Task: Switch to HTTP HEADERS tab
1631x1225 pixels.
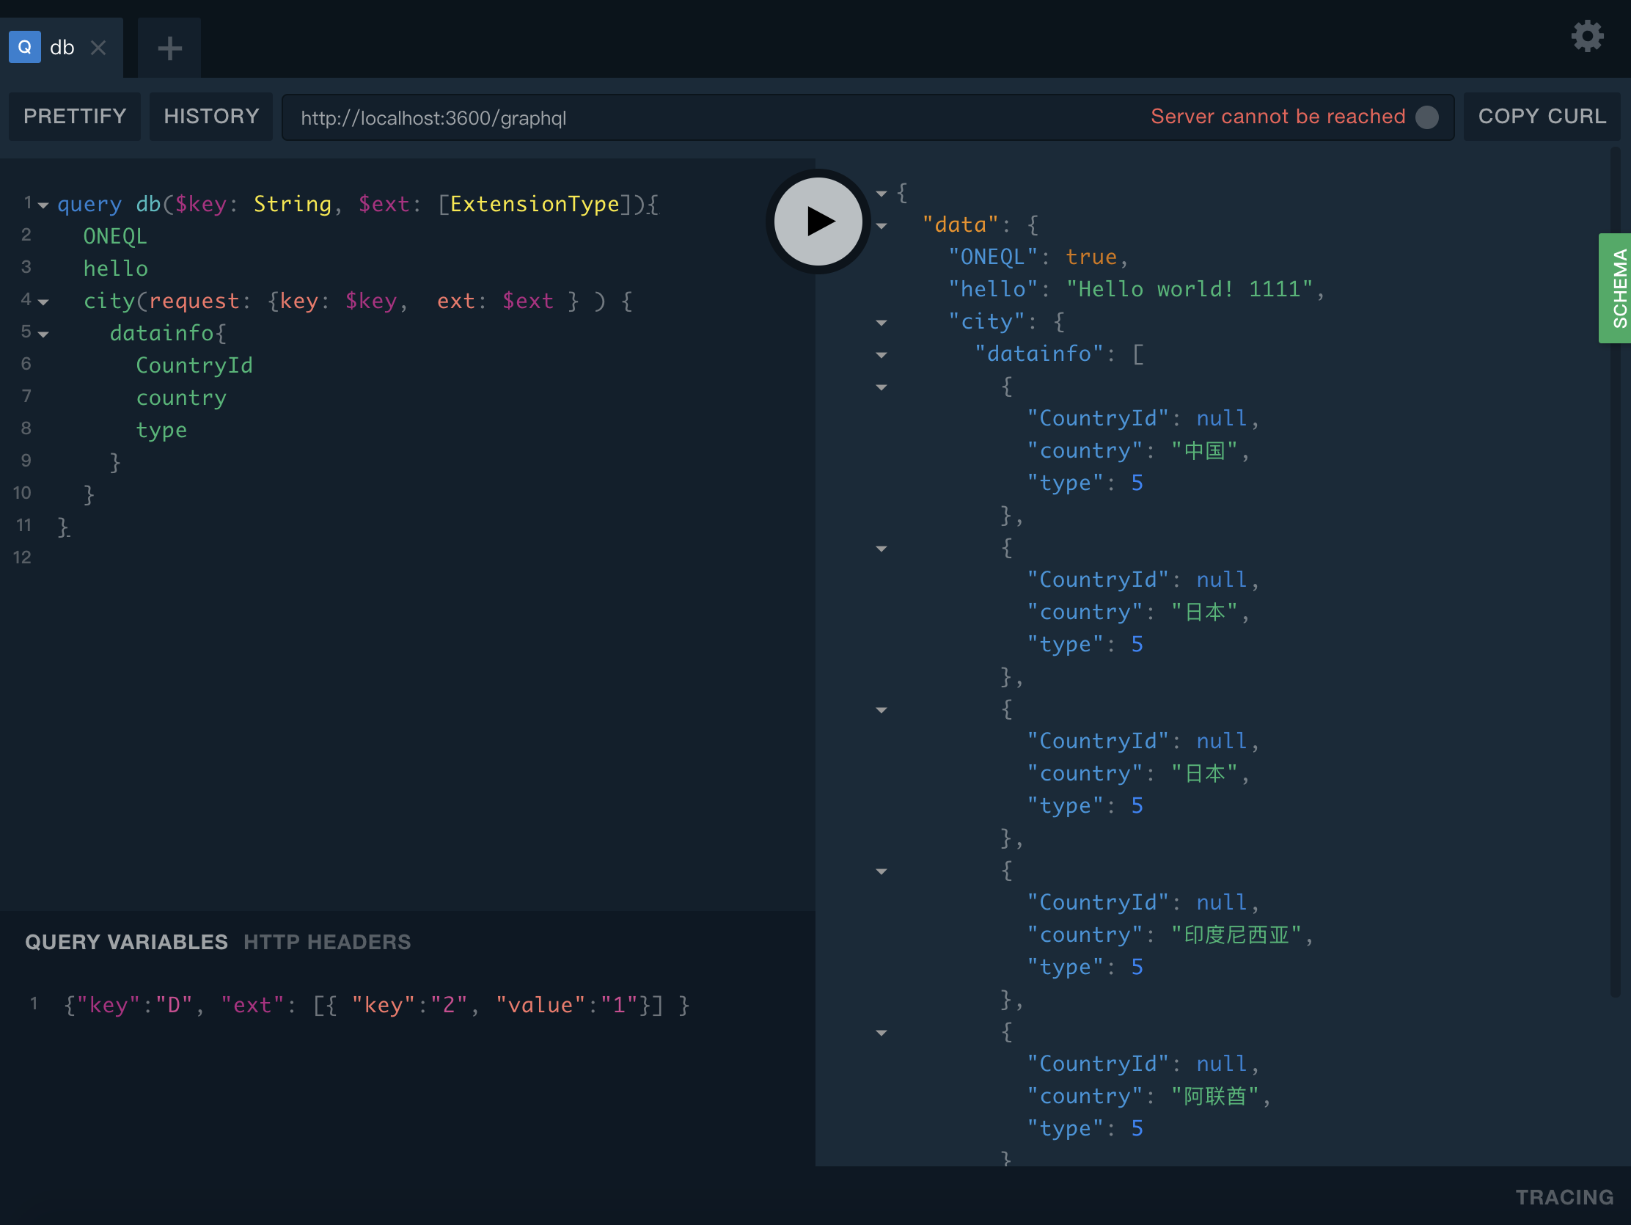Action: (326, 942)
